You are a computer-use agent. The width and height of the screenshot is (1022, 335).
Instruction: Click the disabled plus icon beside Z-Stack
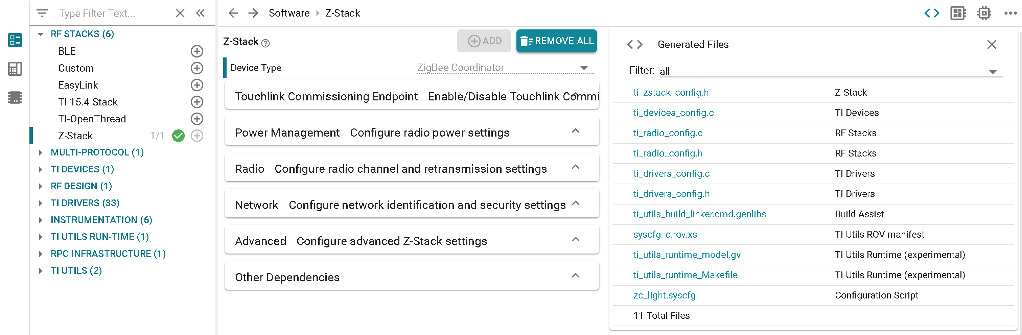pyautogui.click(x=197, y=136)
